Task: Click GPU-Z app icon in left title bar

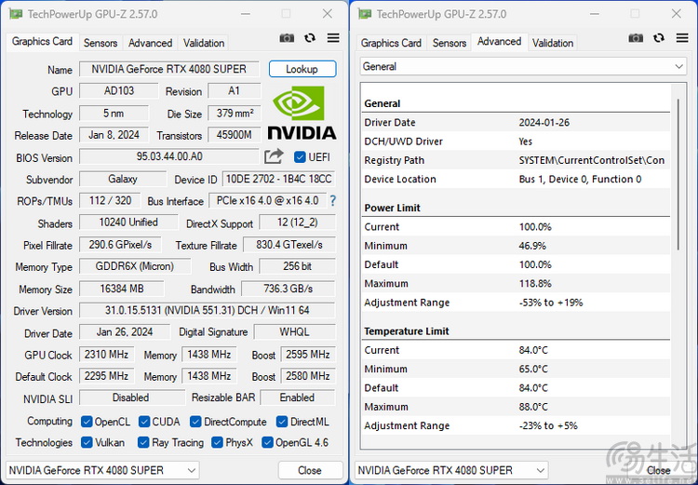Action: pos(16,14)
